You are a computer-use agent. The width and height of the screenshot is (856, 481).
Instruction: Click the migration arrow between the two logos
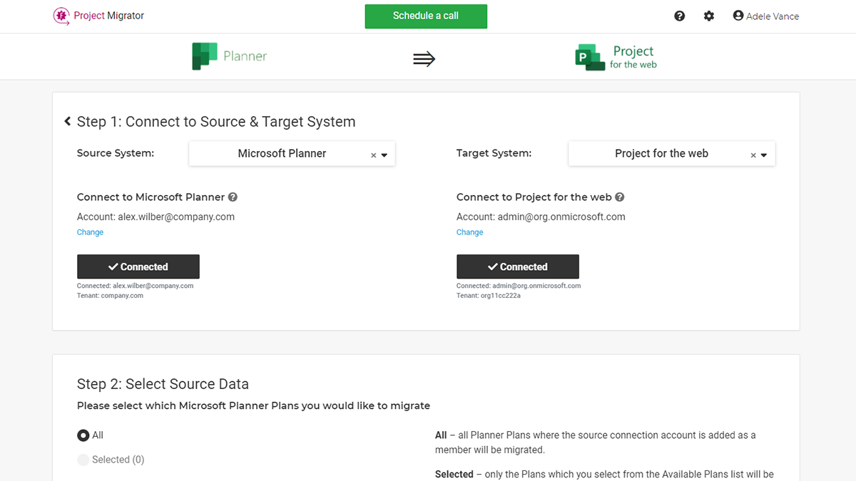click(424, 58)
